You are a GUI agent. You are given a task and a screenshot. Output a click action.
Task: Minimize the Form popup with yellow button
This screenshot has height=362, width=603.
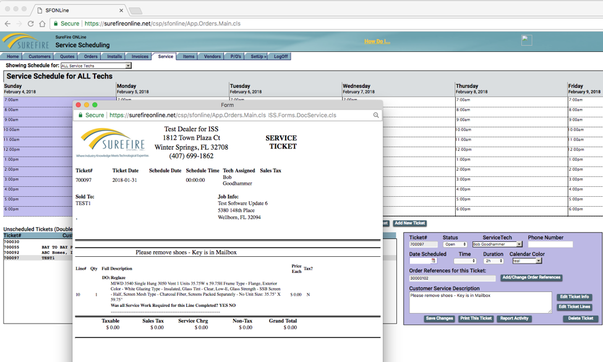coord(87,105)
